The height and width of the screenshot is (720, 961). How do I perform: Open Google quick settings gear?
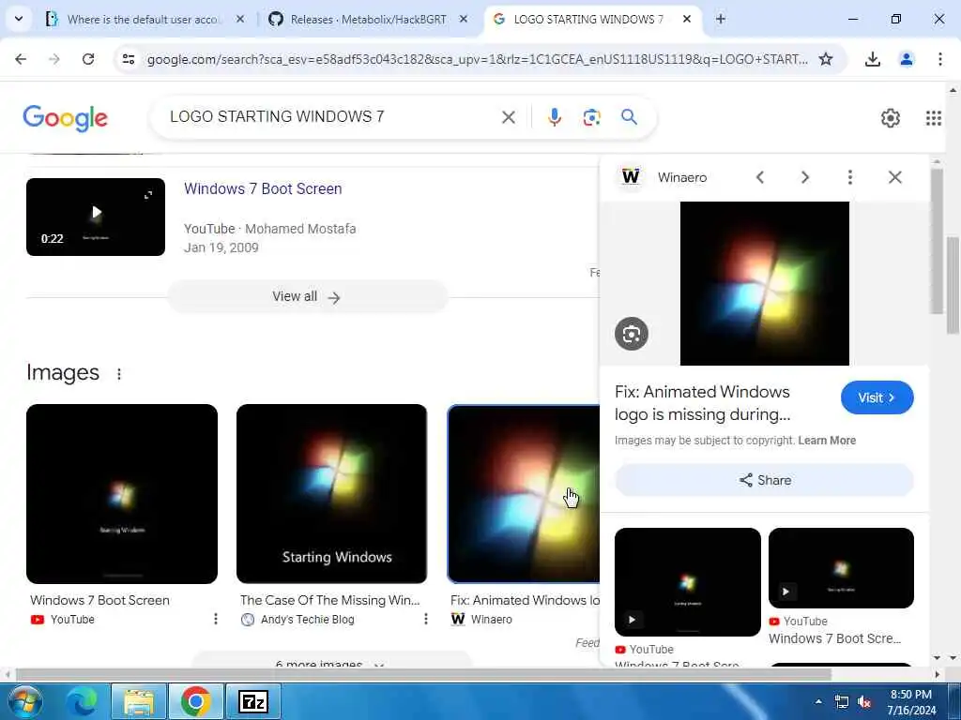(x=890, y=117)
